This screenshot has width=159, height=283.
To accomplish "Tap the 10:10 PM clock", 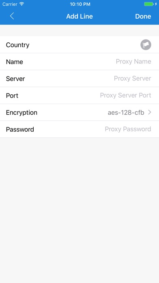I will tap(80, 4).
